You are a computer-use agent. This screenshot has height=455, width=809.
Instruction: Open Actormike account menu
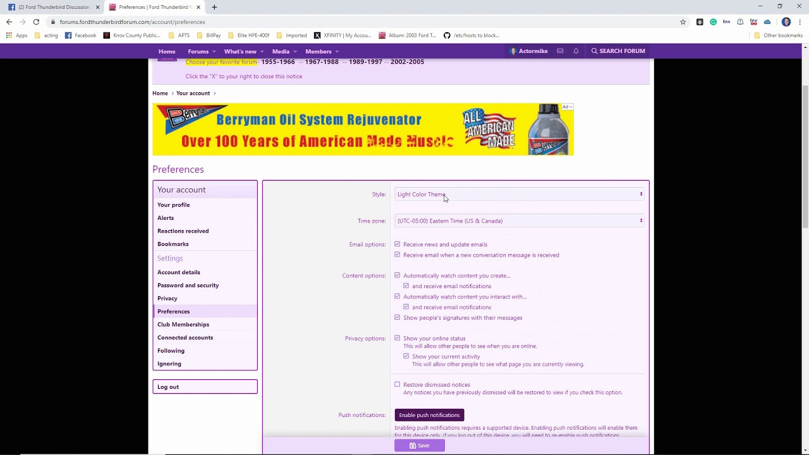[x=529, y=51]
